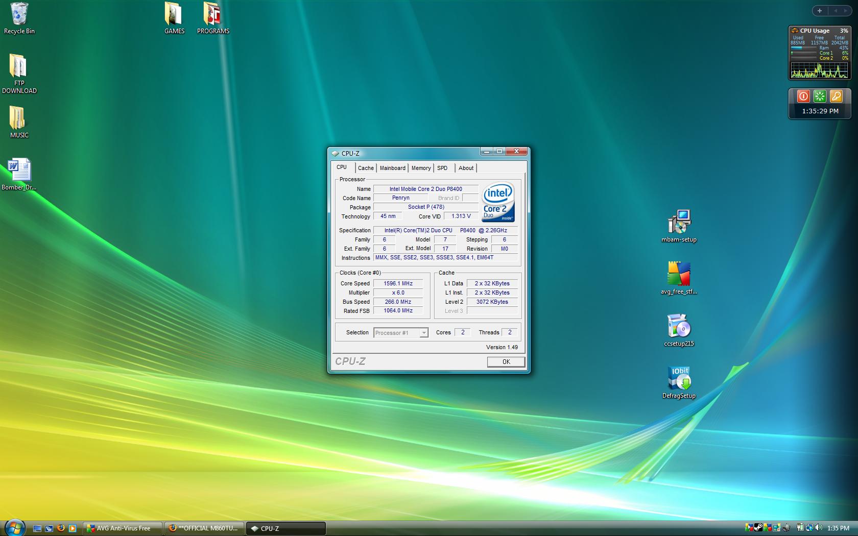
Task: Click the orange lock key gadget button
Action: coord(836,96)
